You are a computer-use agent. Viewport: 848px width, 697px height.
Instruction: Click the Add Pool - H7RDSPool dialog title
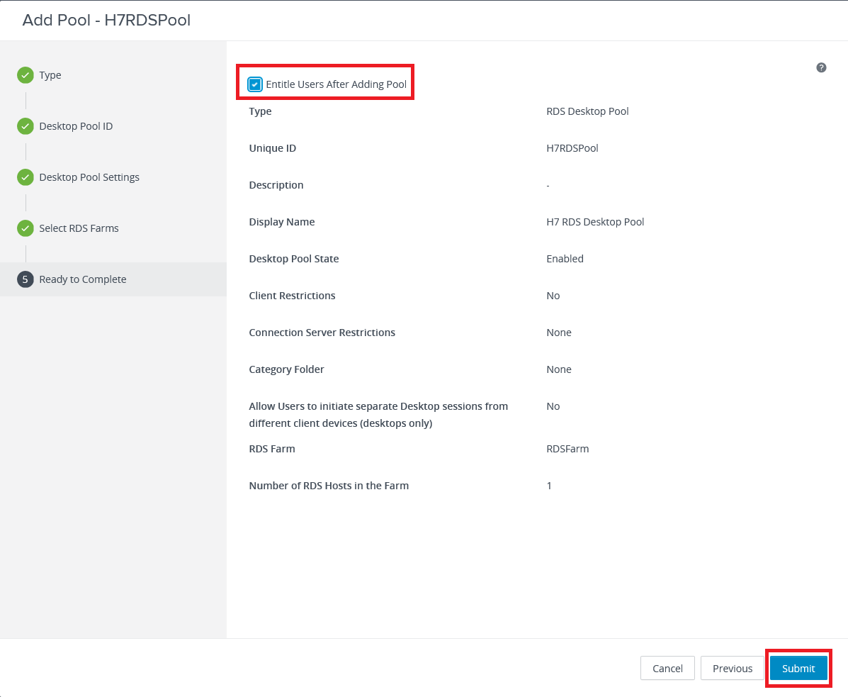click(106, 20)
